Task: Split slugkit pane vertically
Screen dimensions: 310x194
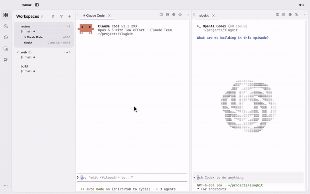Action: click(x=278, y=15)
